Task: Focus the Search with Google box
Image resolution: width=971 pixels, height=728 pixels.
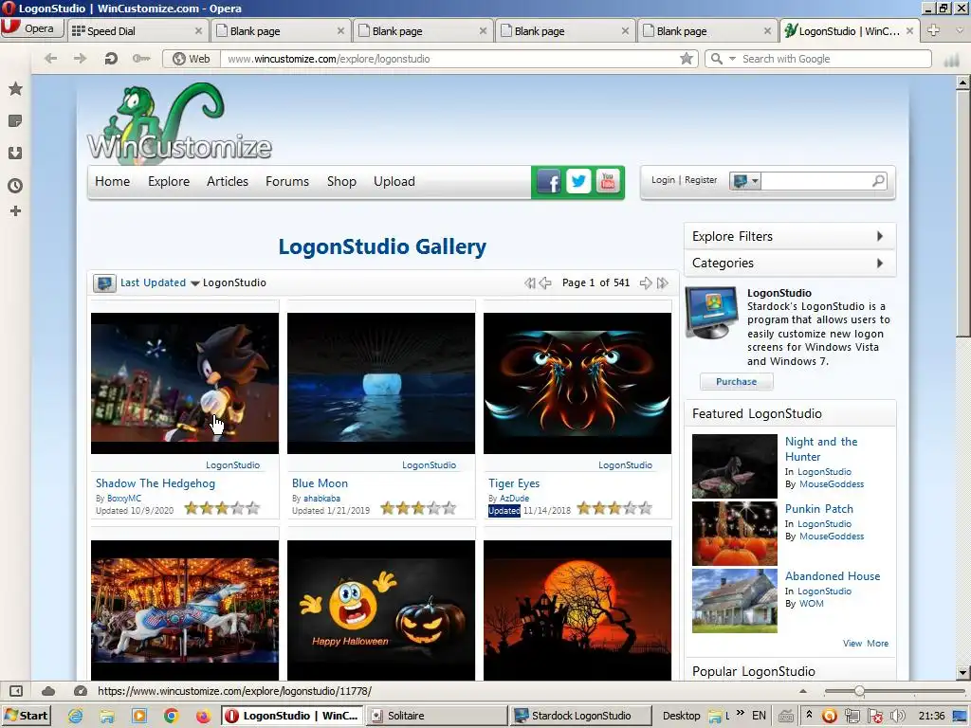Action: pyautogui.click(x=834, y=59)
